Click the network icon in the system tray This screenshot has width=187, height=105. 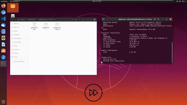pos(177,1)
